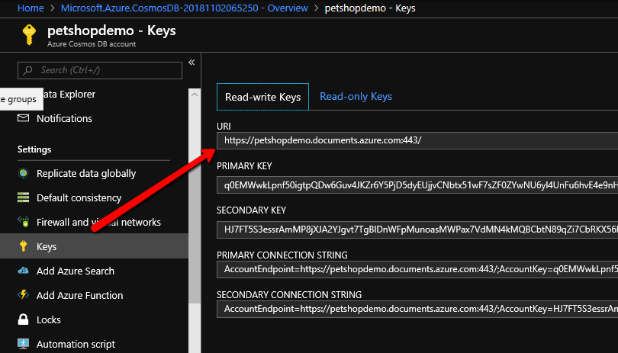
Task: Click the magnifier icon in search box
Action: tap(27, 70)
